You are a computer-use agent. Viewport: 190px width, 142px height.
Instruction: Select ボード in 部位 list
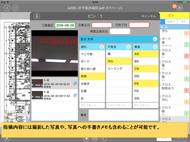(x=92, y=61)
